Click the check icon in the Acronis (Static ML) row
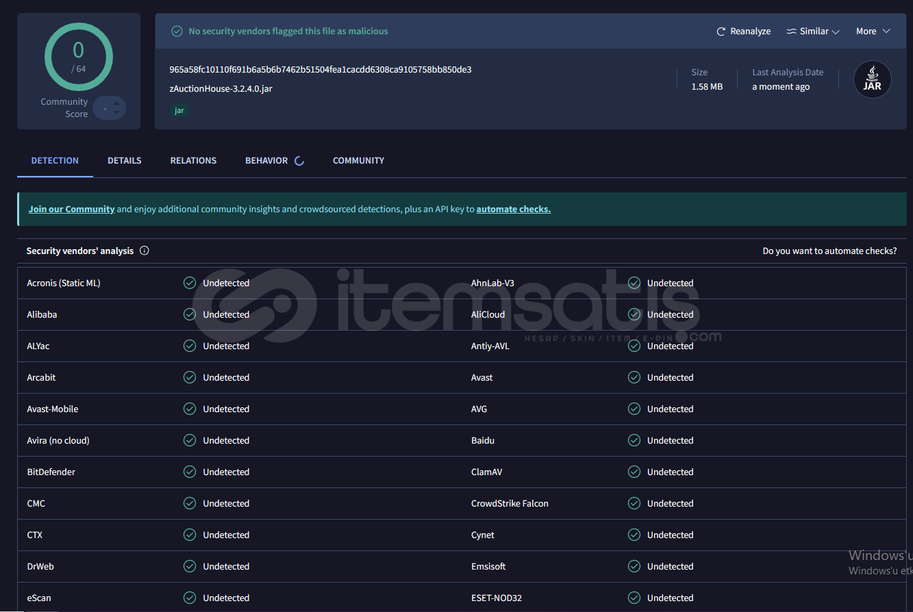 [x=190, y=283]
